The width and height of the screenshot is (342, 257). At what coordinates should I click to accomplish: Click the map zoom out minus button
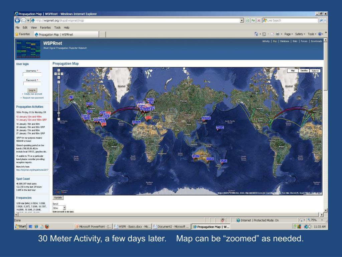[59, 119]
